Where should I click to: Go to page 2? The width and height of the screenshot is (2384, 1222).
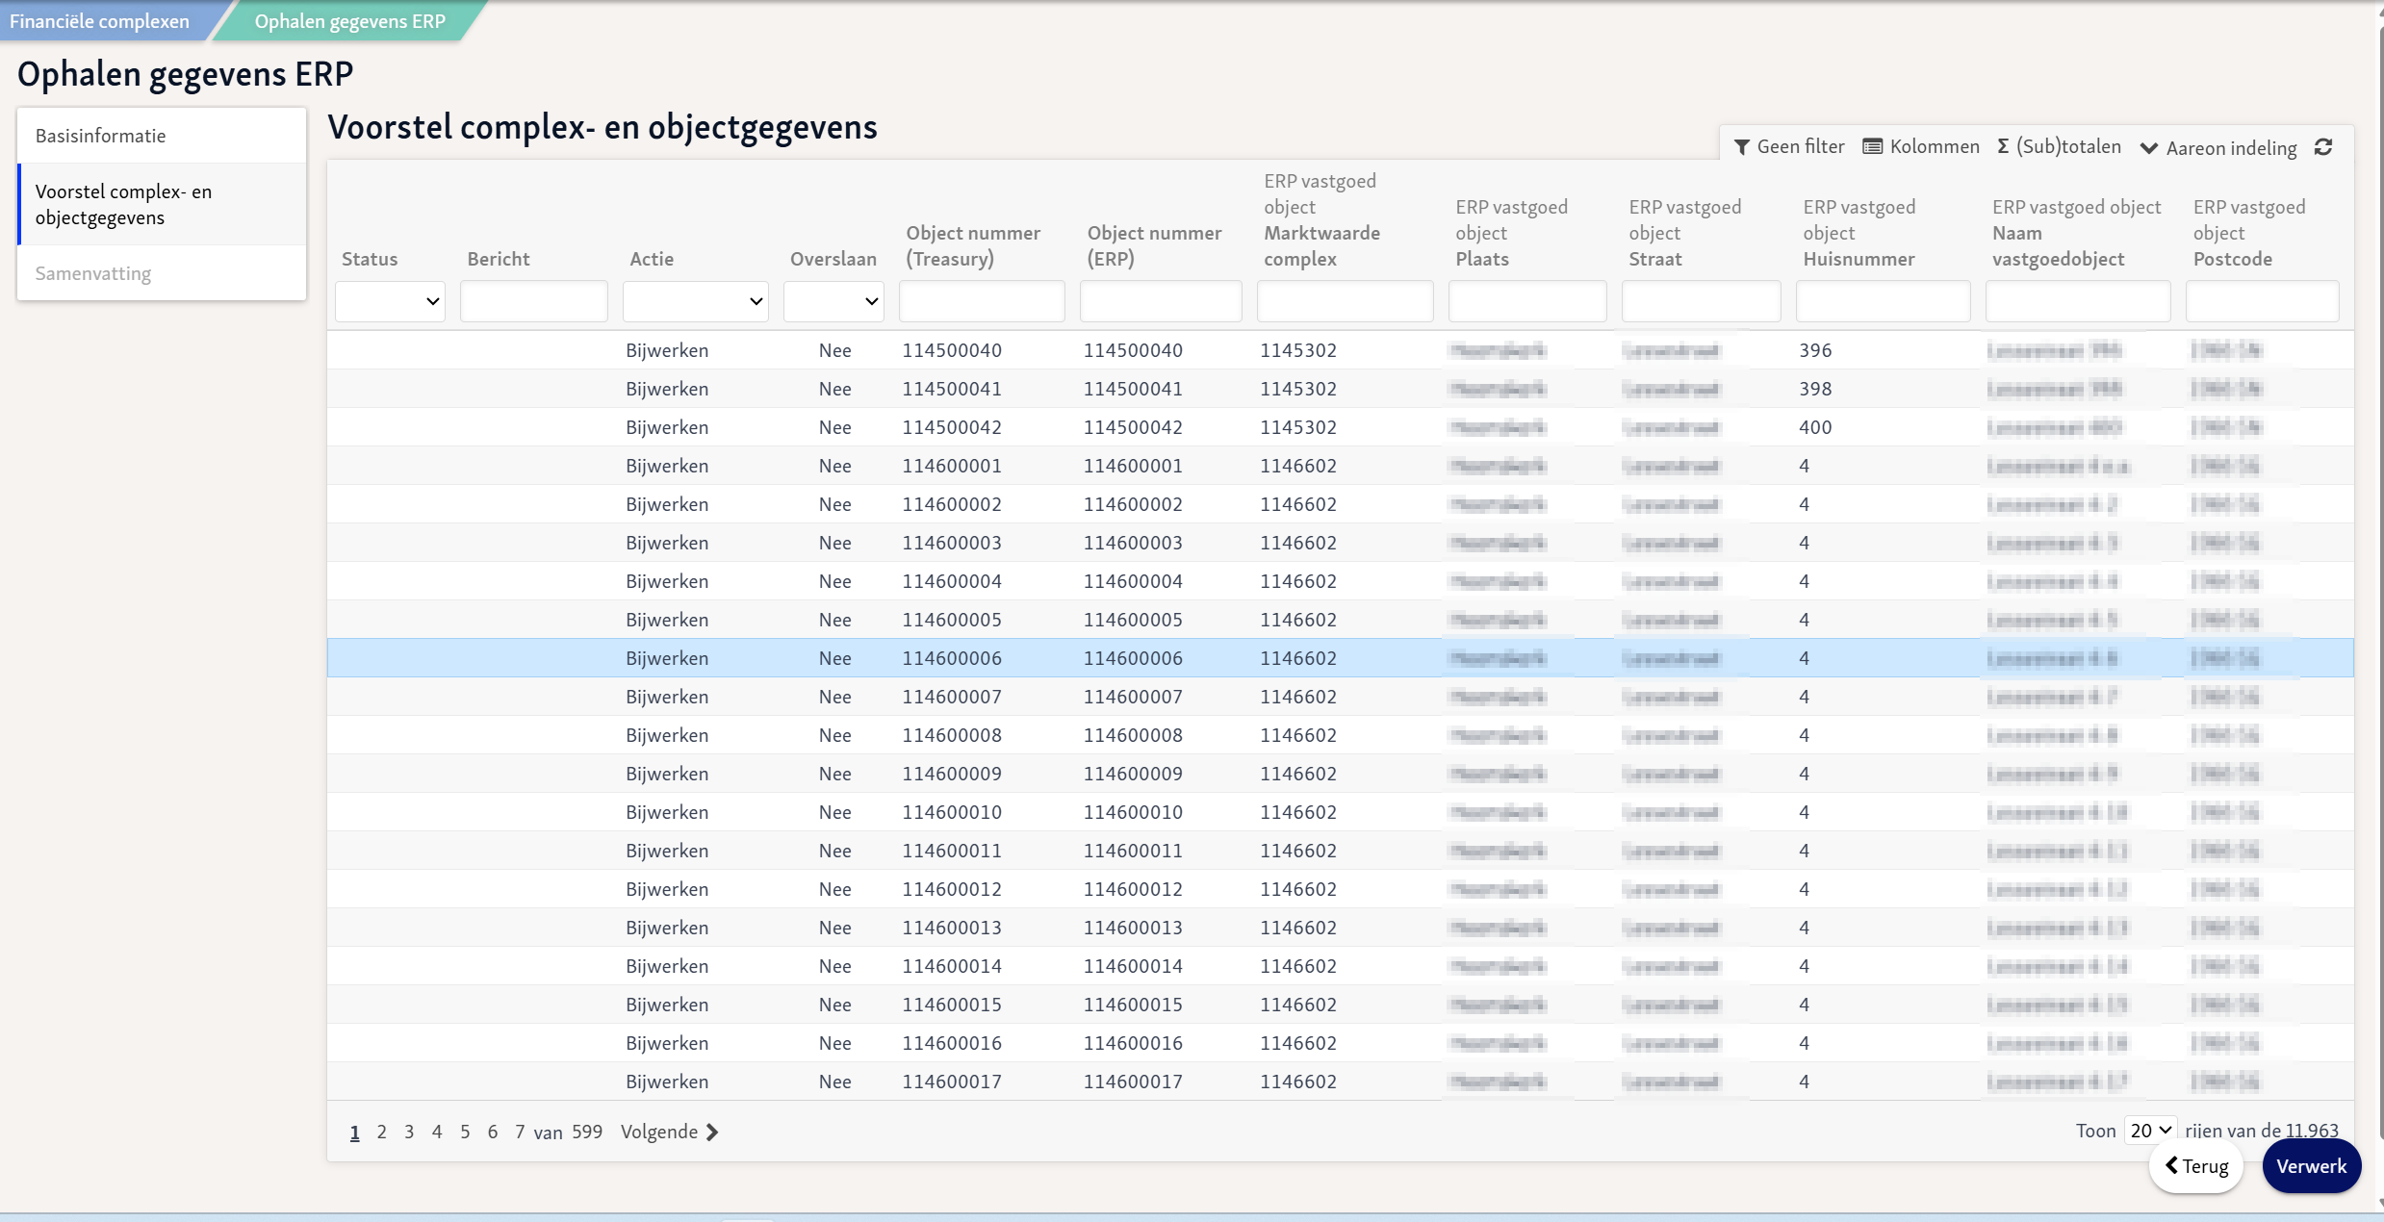[382, 1132]
